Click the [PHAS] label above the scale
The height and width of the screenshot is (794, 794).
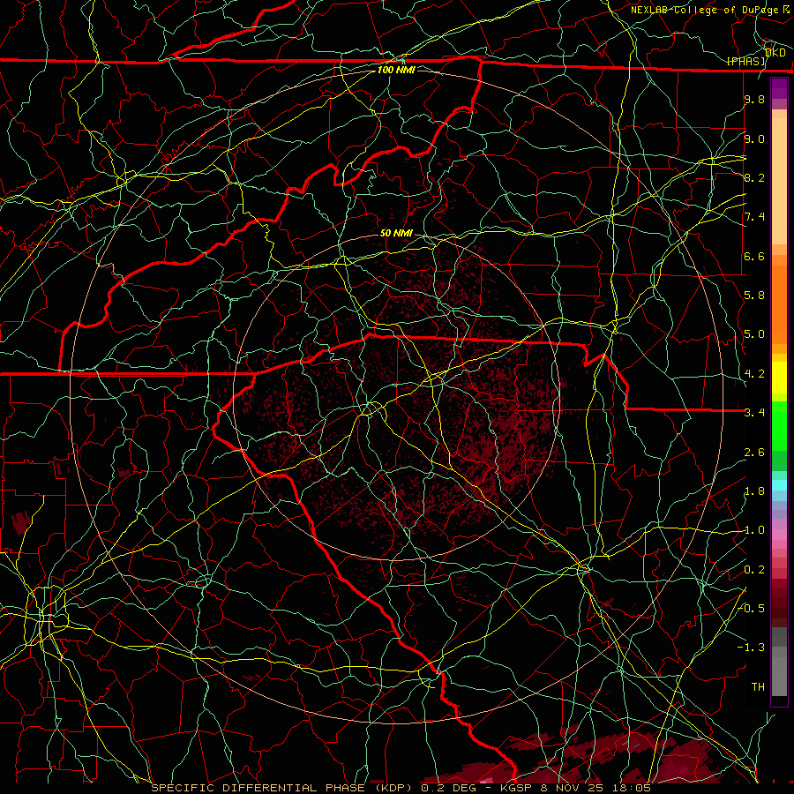746,62
